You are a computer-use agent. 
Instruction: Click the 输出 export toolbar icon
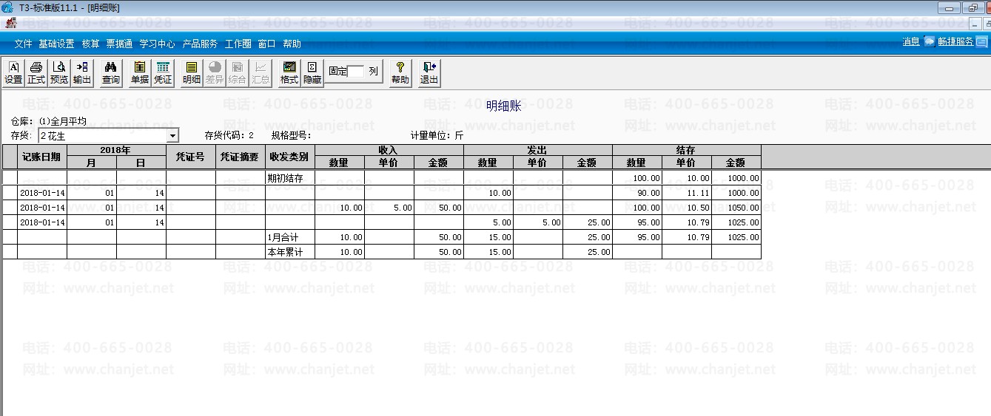click(x=81, y=72)
